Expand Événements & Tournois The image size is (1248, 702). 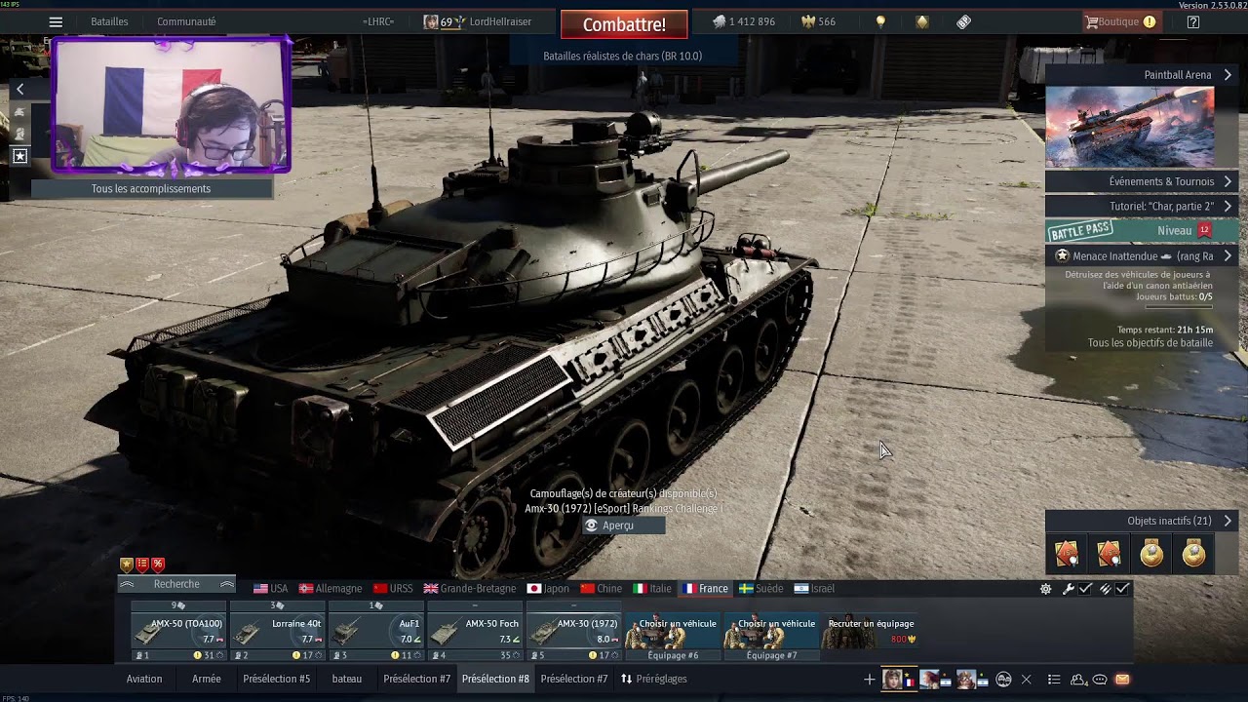point(1142,181)
